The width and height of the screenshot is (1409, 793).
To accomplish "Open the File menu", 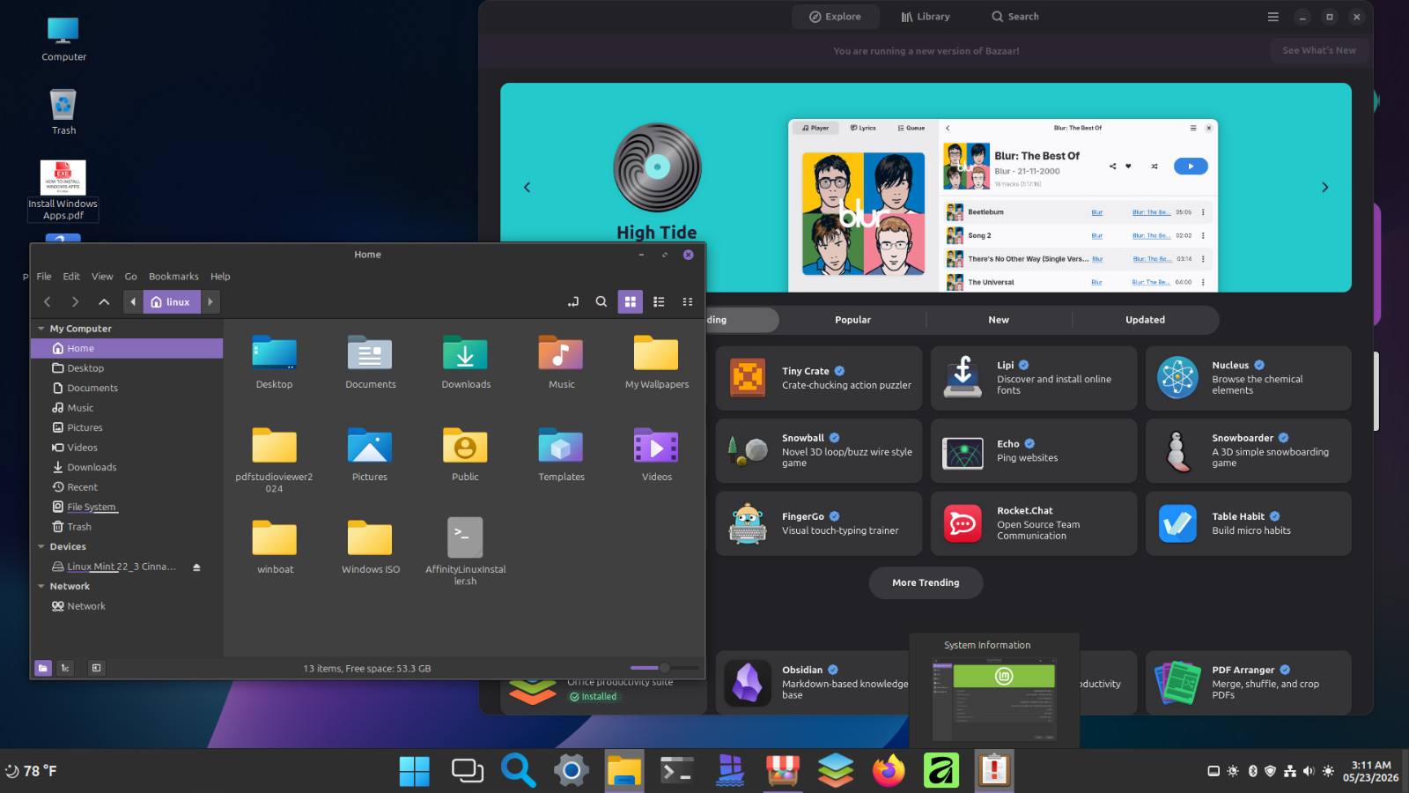I will [44, 277].
